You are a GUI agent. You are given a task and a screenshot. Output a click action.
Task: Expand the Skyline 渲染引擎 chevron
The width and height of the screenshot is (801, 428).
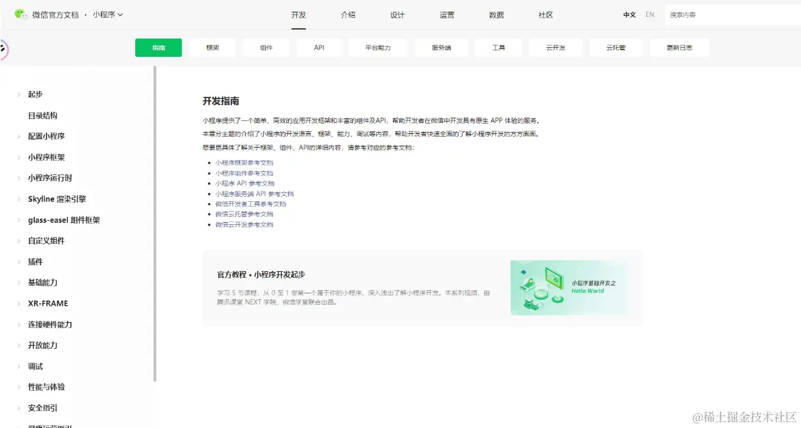[18, 199]
